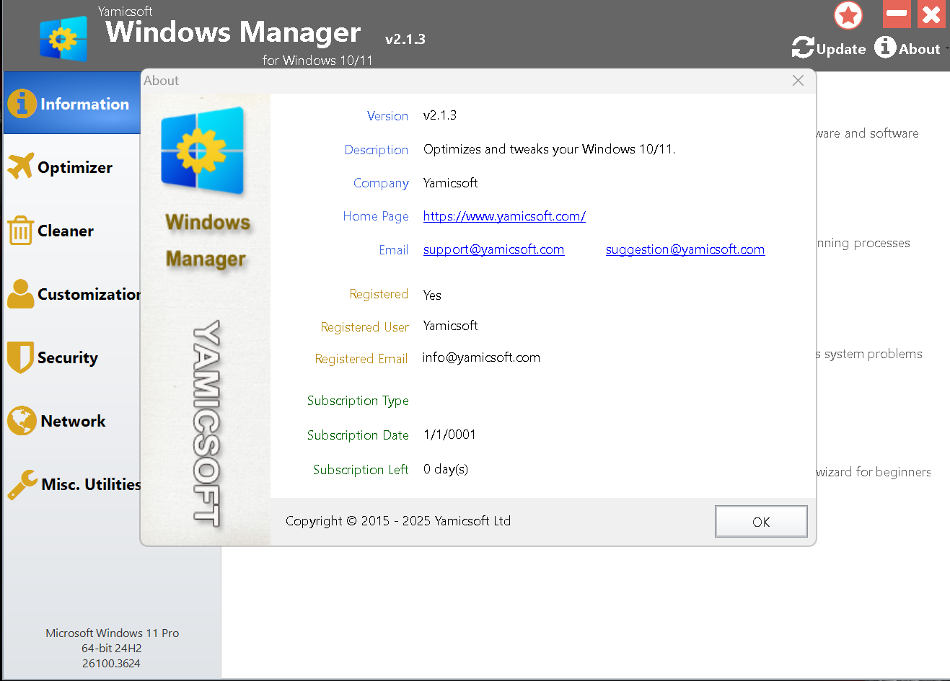Screen dimensions: 950x681
Task: Click the Yamicsoft Windows Manager logo icon in header
Action: 64,37
